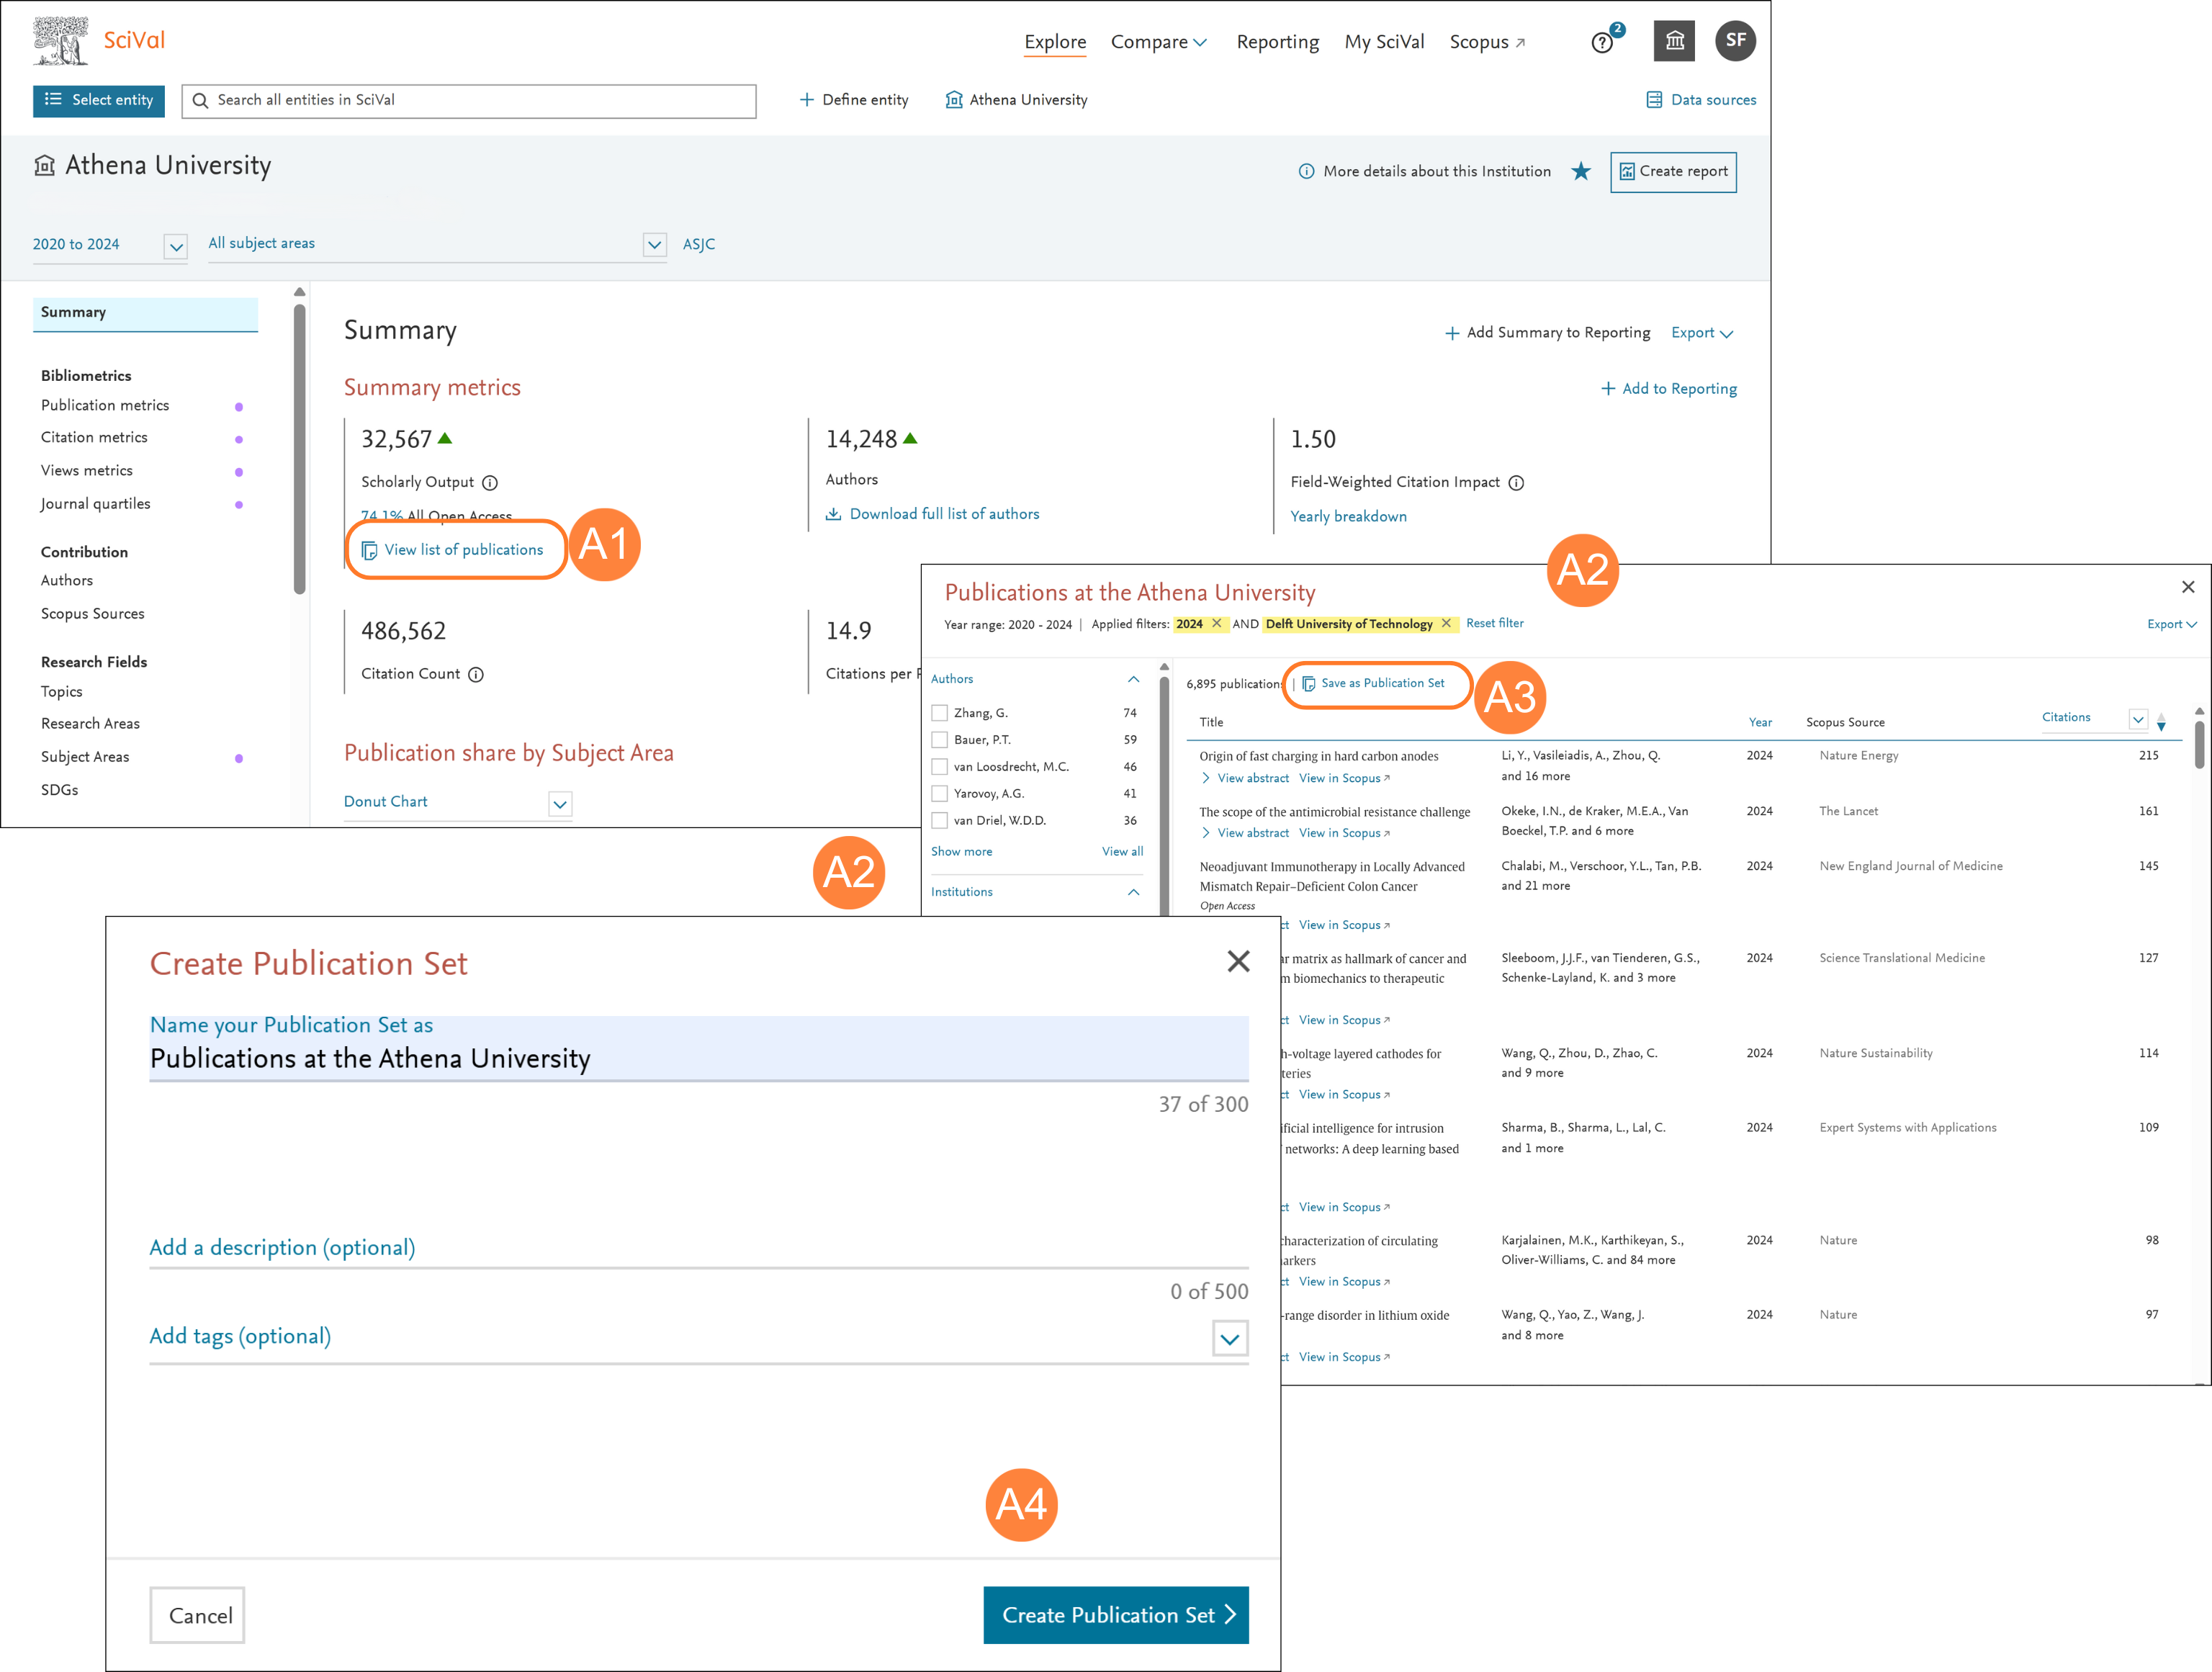Open My SciVal in the navigation
The width and height of the screenshot is (2212, 1672).
1384,42
